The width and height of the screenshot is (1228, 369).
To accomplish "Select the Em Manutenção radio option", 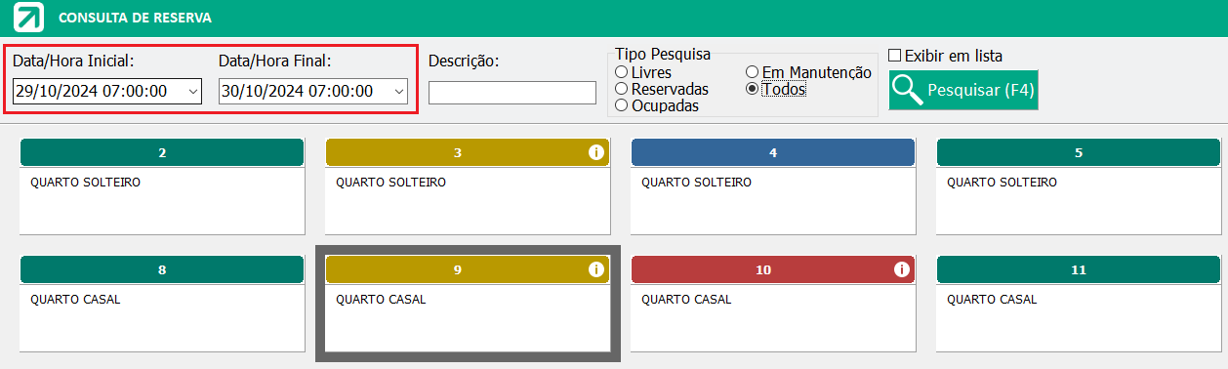I will click(x=752, y=72).
